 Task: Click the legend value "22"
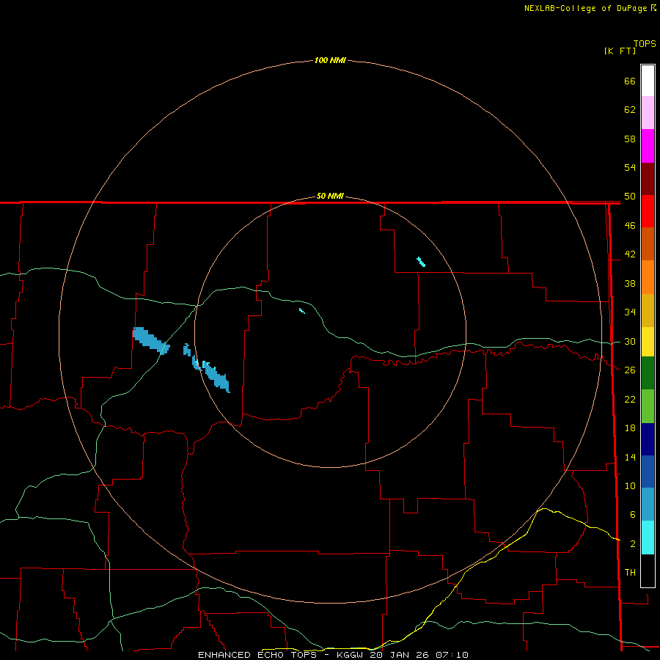tap(630, 399)
